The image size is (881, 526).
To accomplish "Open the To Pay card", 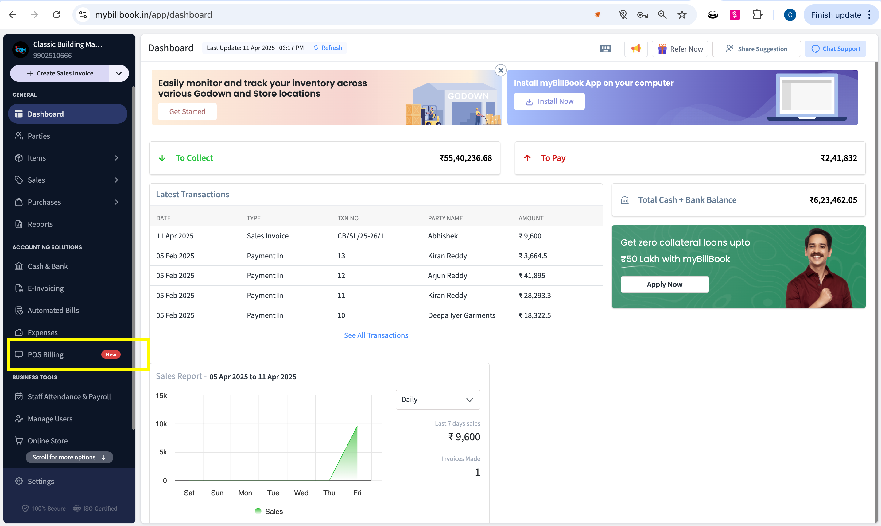I will click(x=690, y=158).
